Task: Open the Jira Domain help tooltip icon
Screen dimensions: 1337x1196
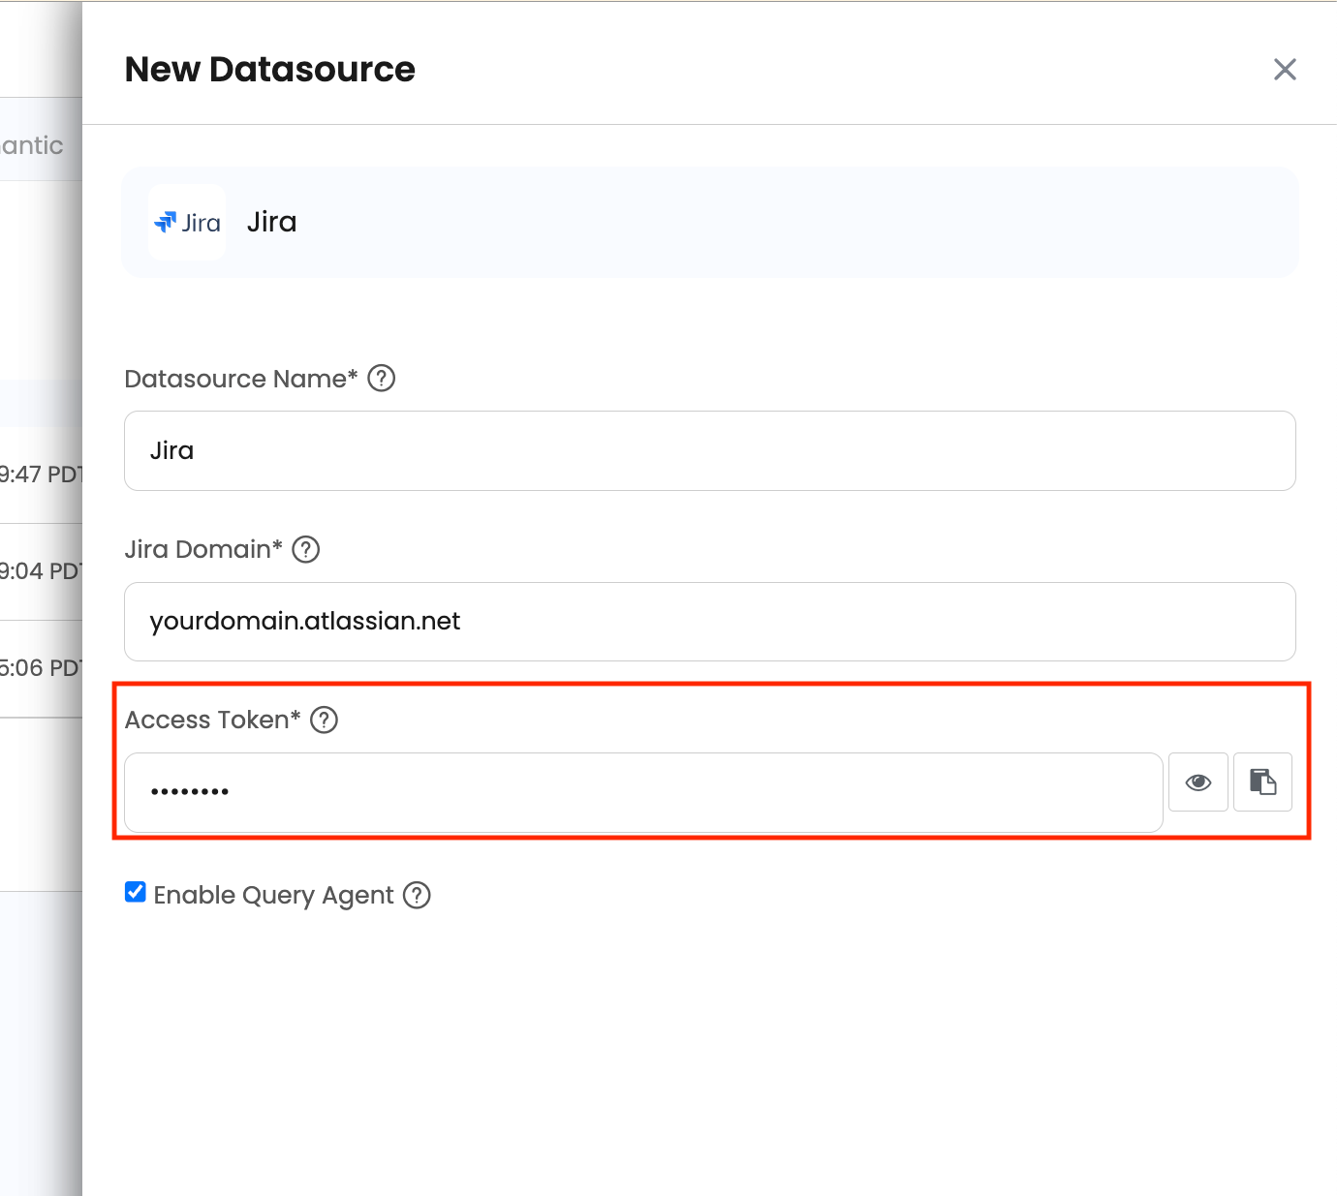Action: [x=306, y=549]
